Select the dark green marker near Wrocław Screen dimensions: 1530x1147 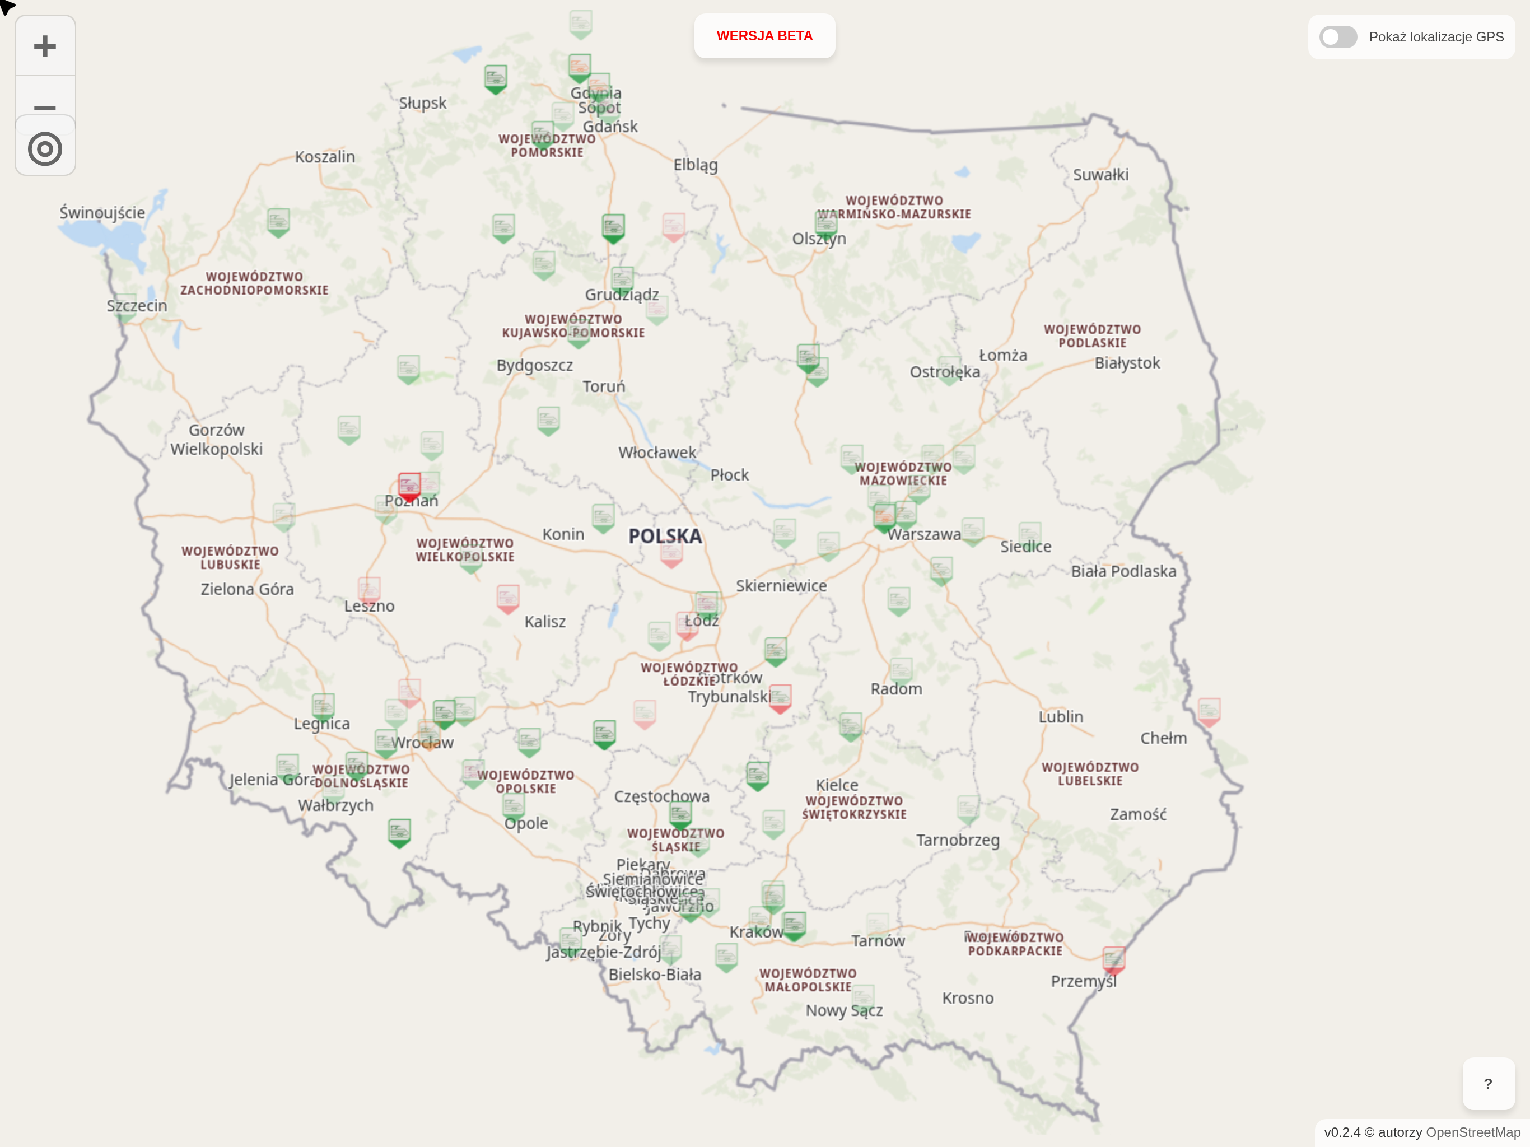coord(444,712)
